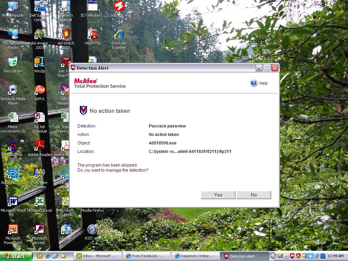Launch Internet Explorer from Quick Launch
This screenshot has height=261, width=348.
(x=48, y=256)
